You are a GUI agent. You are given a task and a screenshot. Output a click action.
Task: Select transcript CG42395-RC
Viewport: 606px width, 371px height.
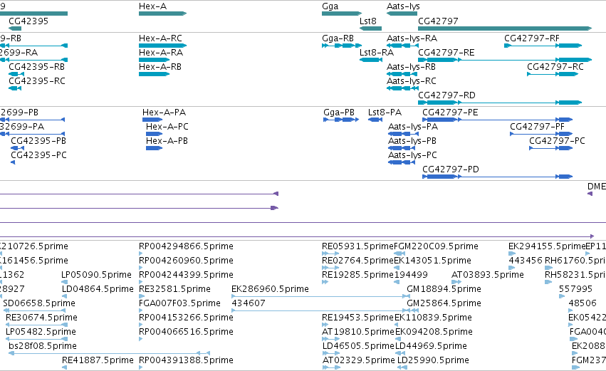(15, 88)
